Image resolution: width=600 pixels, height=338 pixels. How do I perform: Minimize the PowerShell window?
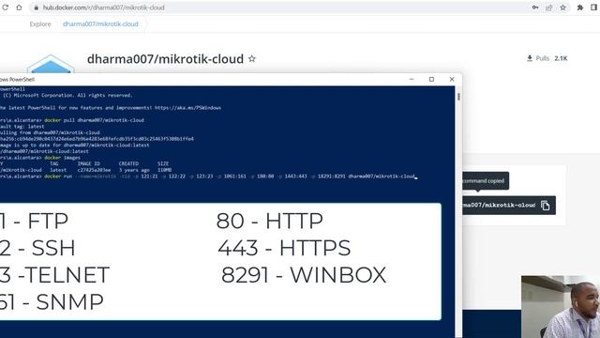pos(412,79)
